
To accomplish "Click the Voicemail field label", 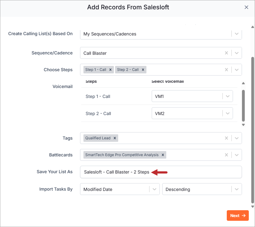I will 62,86.
